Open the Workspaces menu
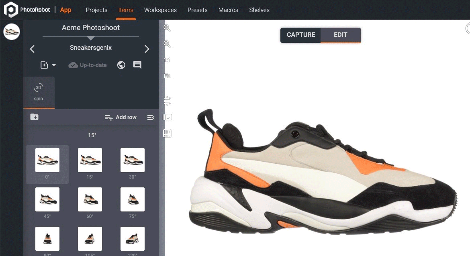Viewport: 470px width, 256px height. coord(160,10)
